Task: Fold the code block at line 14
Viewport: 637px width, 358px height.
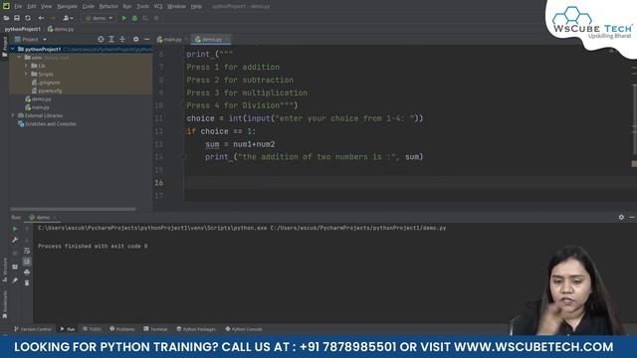Action: pos(184,157)
